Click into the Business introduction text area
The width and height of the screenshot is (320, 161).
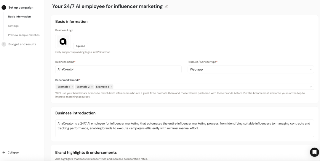(184, 128)
